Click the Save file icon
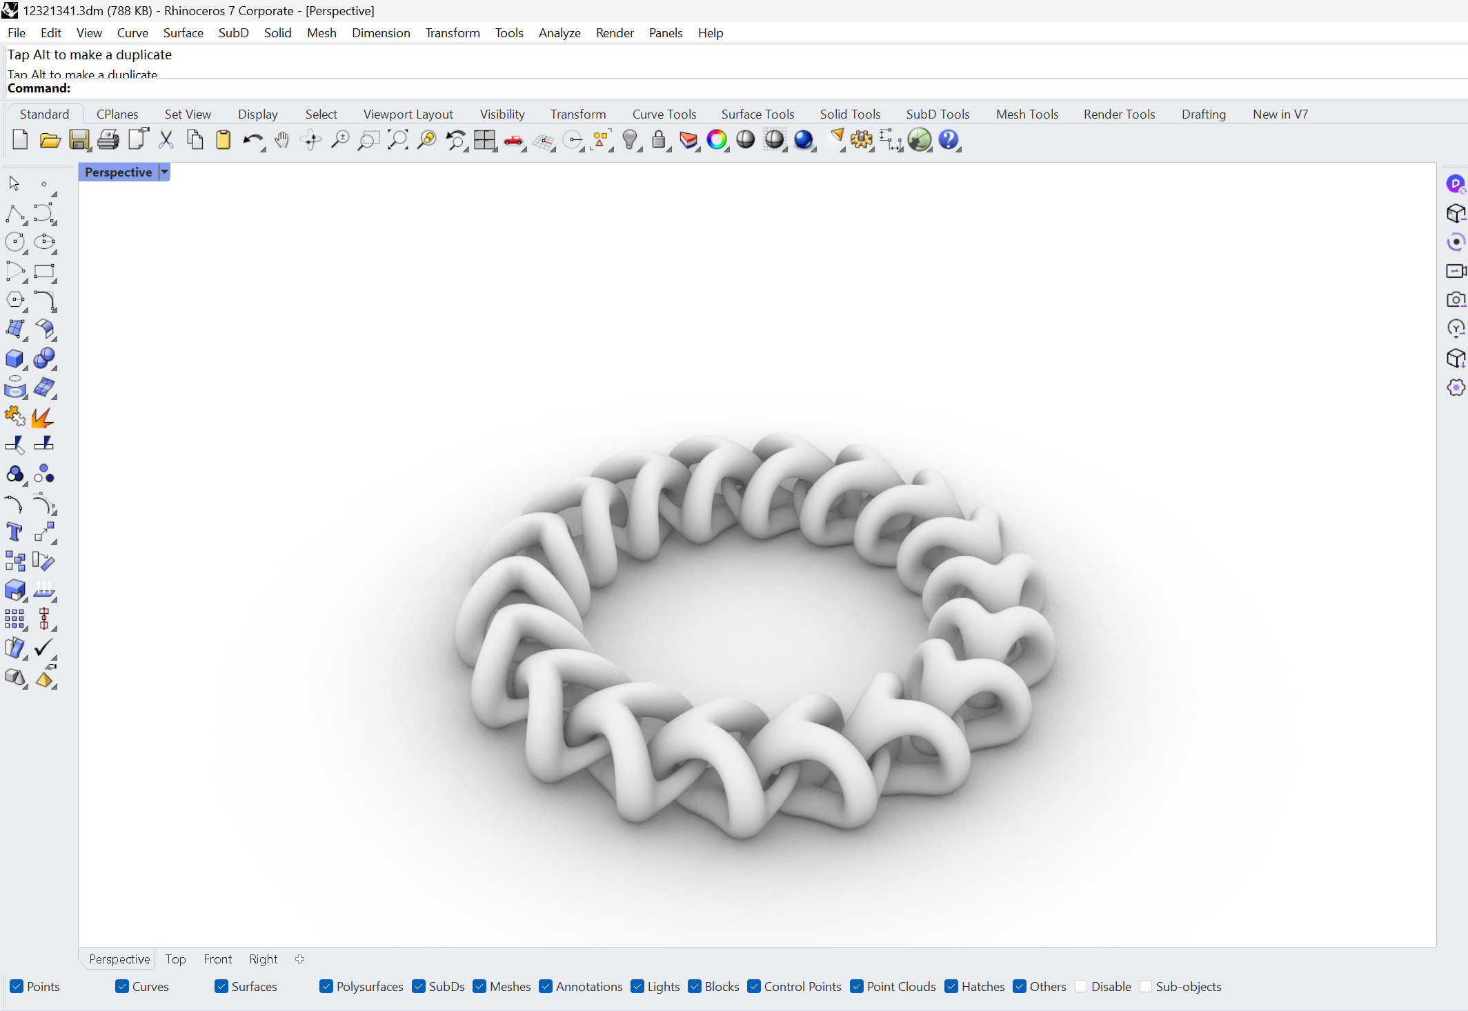This screenshot has height=1011, width=1468. point(79,140)
